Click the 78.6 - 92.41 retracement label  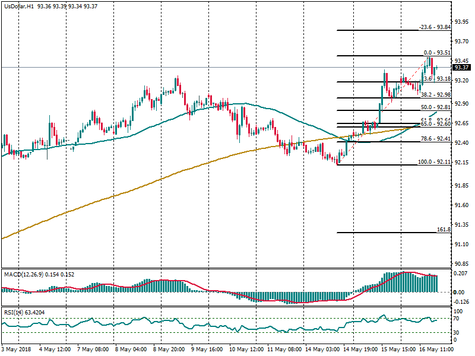coord(436,139)
